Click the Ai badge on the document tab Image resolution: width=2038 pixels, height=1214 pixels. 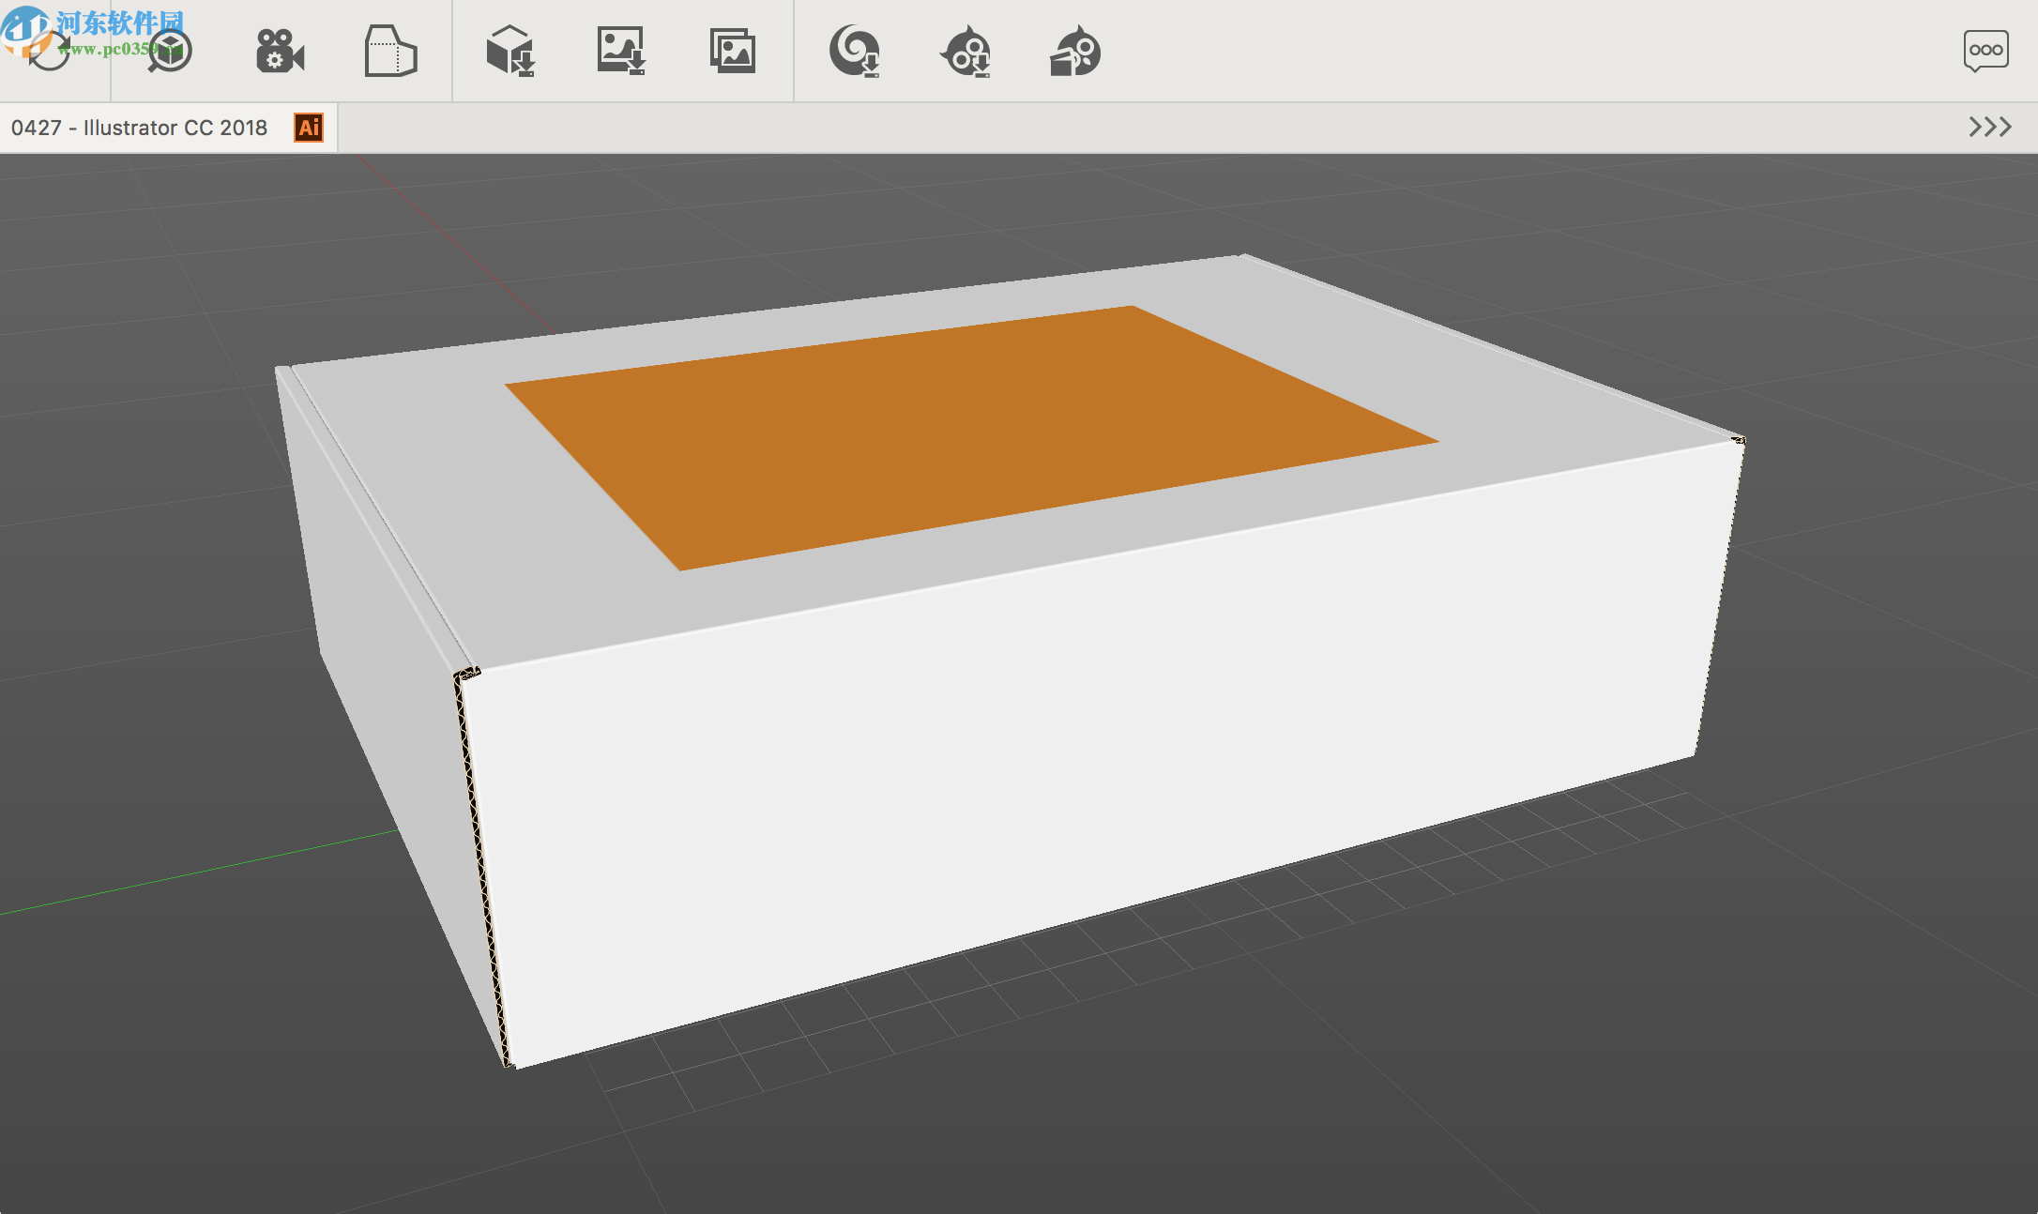point(307,128)
